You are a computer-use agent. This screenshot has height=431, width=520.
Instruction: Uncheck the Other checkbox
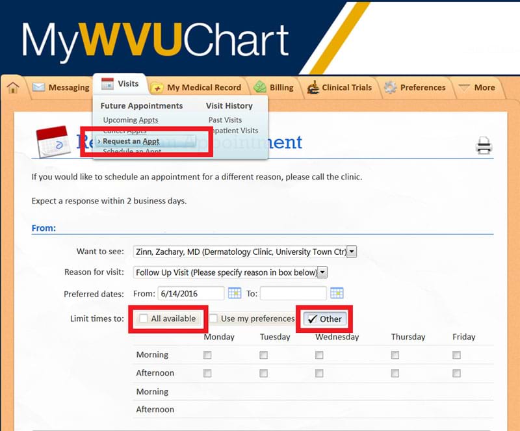[x=312, y=319]
